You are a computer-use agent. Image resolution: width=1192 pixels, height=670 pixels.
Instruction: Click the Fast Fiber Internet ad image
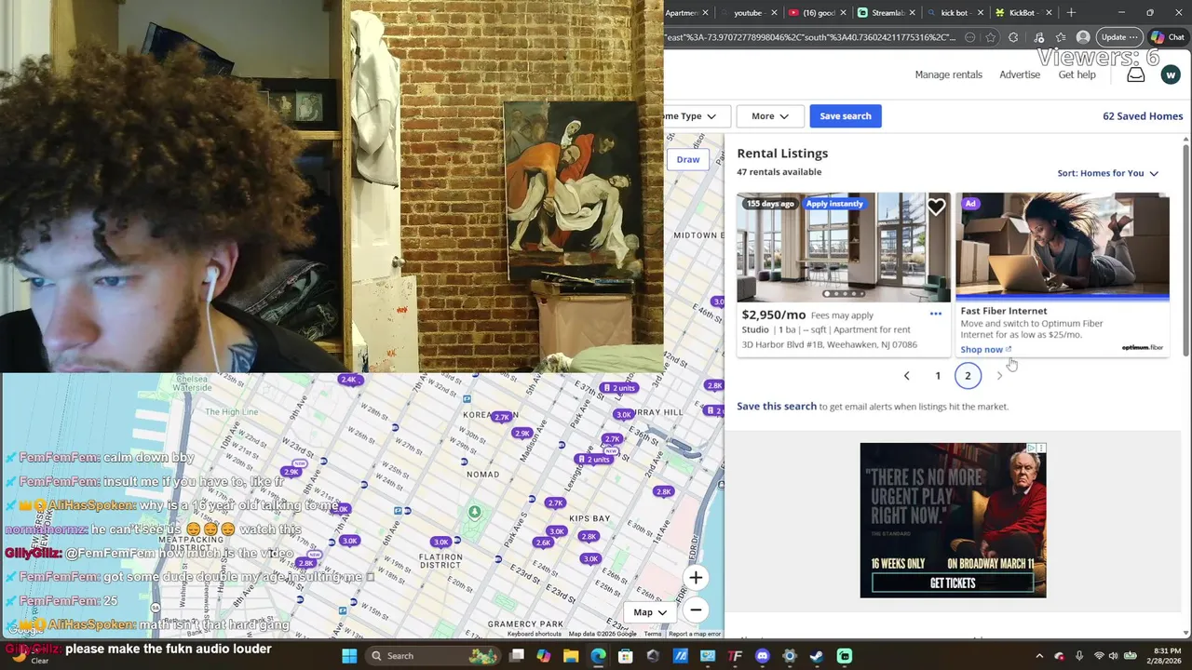click(1063, 246)
